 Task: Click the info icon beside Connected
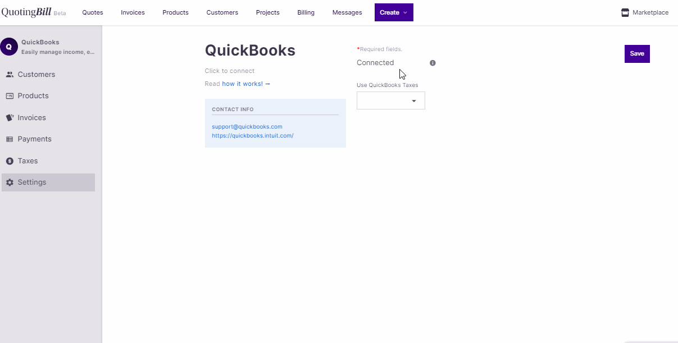[433, 63]
